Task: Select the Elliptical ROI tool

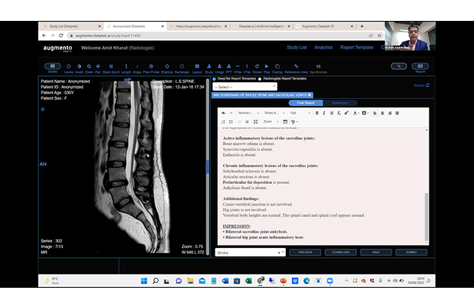Action: (x=167, y=68)
